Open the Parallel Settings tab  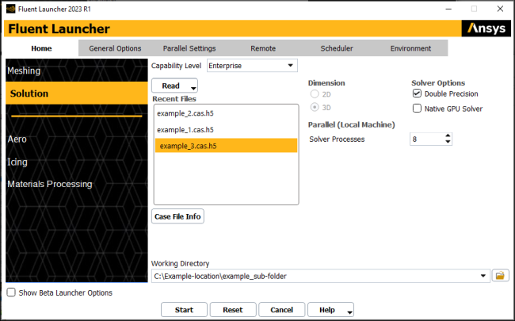coord(189,48)
